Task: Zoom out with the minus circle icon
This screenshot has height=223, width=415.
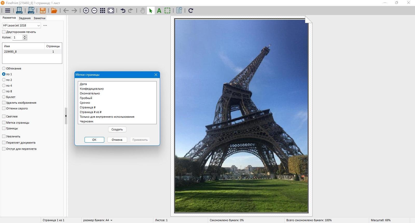Action: [x=94, y=11]
